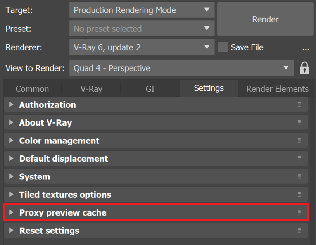The image size is (316, 245).
Task: Click the viewport lock icon
Action: pos(305,68)
